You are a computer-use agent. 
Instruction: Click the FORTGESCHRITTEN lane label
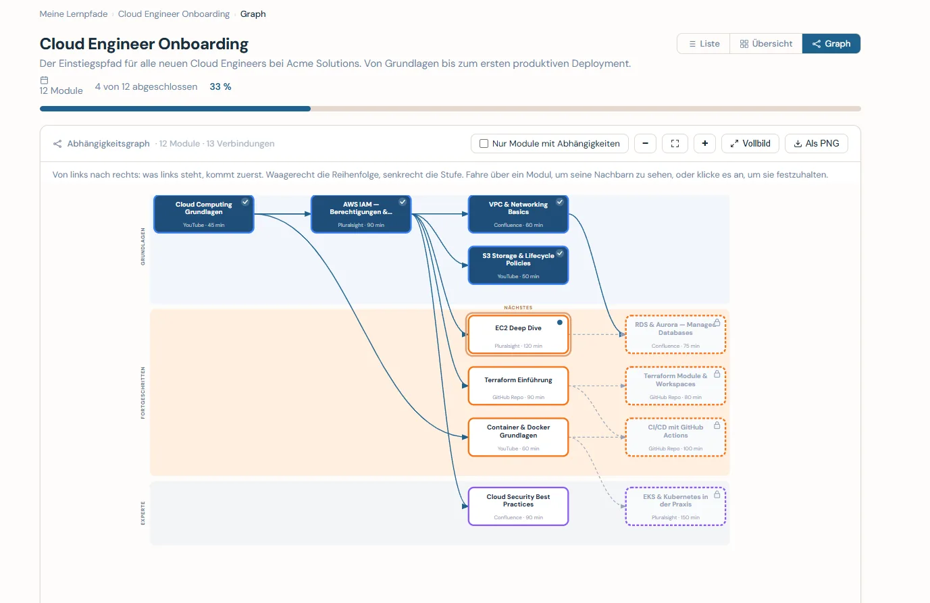[x=143, y=393]
